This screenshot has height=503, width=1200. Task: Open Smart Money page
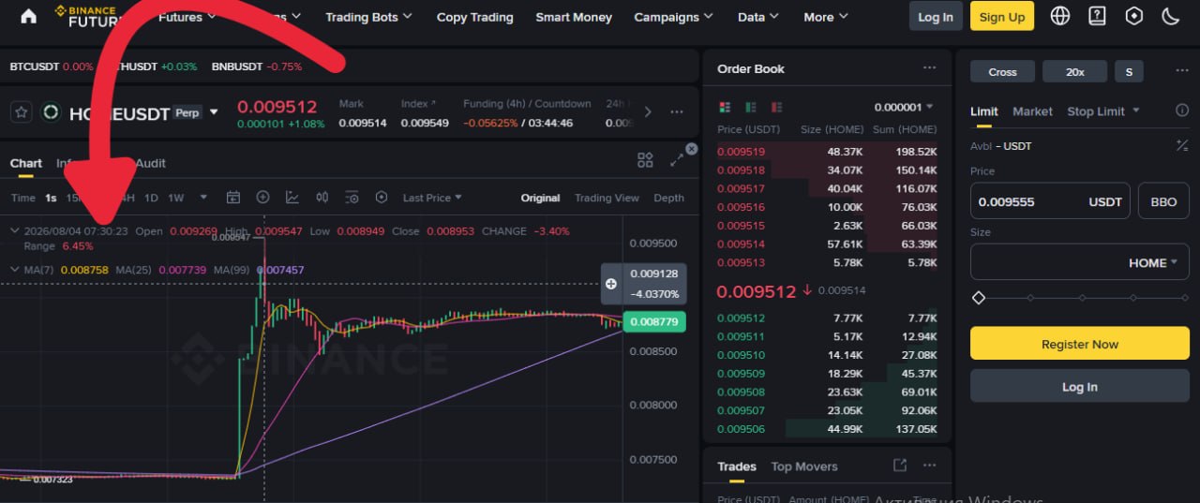point(574,17)
